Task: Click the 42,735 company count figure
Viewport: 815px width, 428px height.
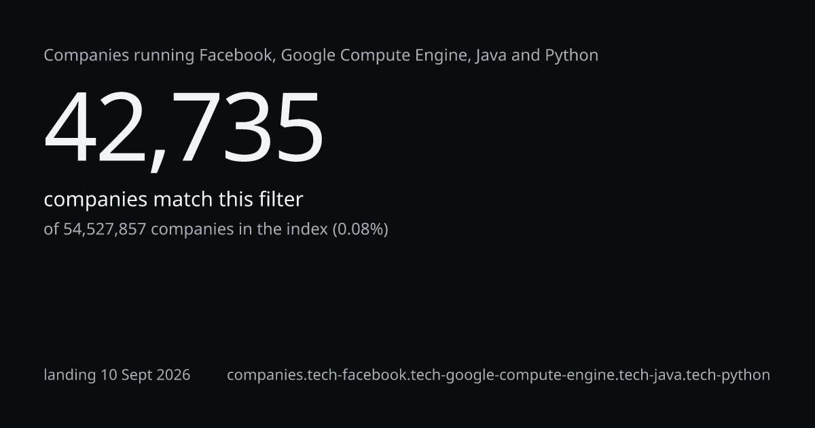Action: click(x=183, y=129)
